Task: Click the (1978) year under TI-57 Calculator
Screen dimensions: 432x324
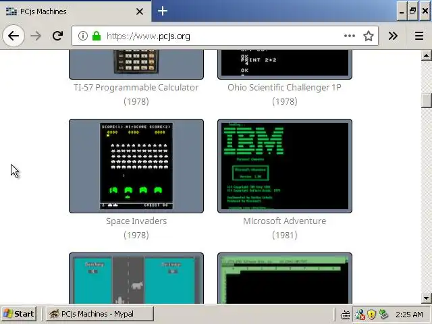Action: 136,102
